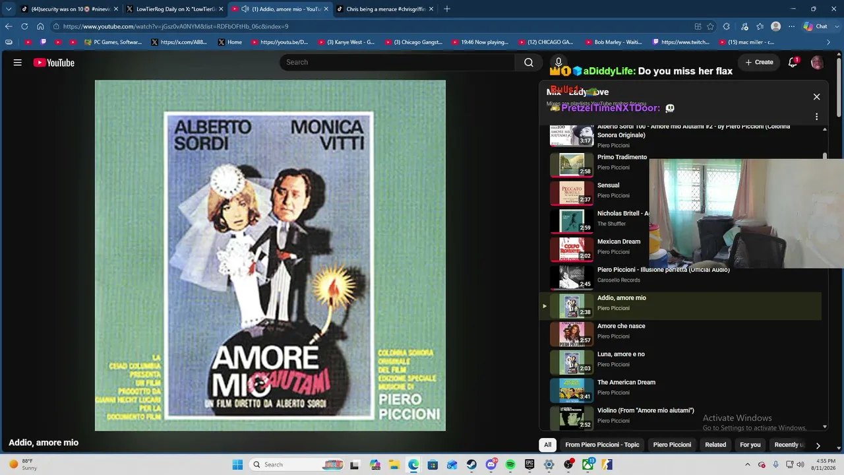The height and width of the screenshot is (475, 844).
Task: Select the Addio, amore mio YouTube tab
Action: 280,9
